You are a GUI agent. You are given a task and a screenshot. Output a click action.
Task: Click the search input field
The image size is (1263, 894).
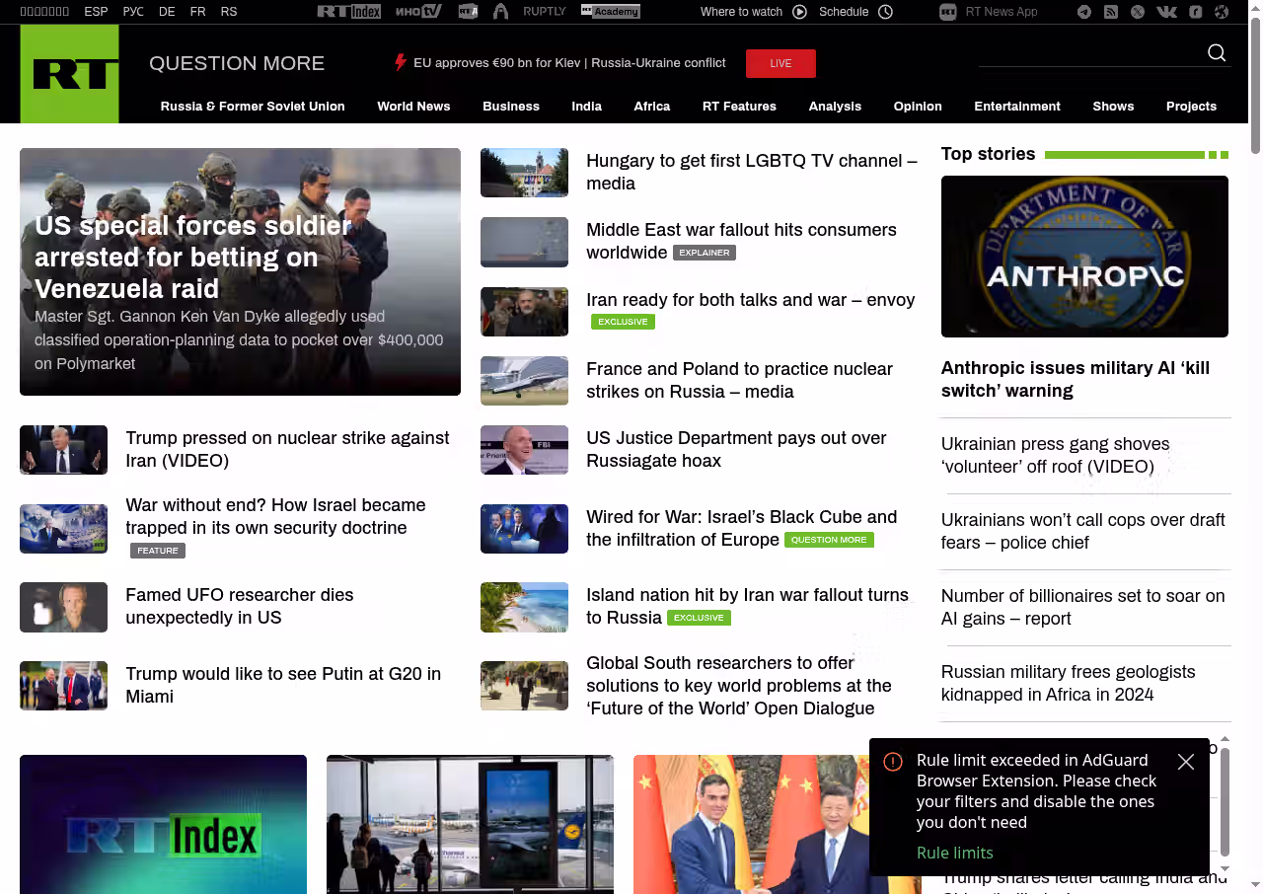pyautogui.click(x=1085, y=53)
